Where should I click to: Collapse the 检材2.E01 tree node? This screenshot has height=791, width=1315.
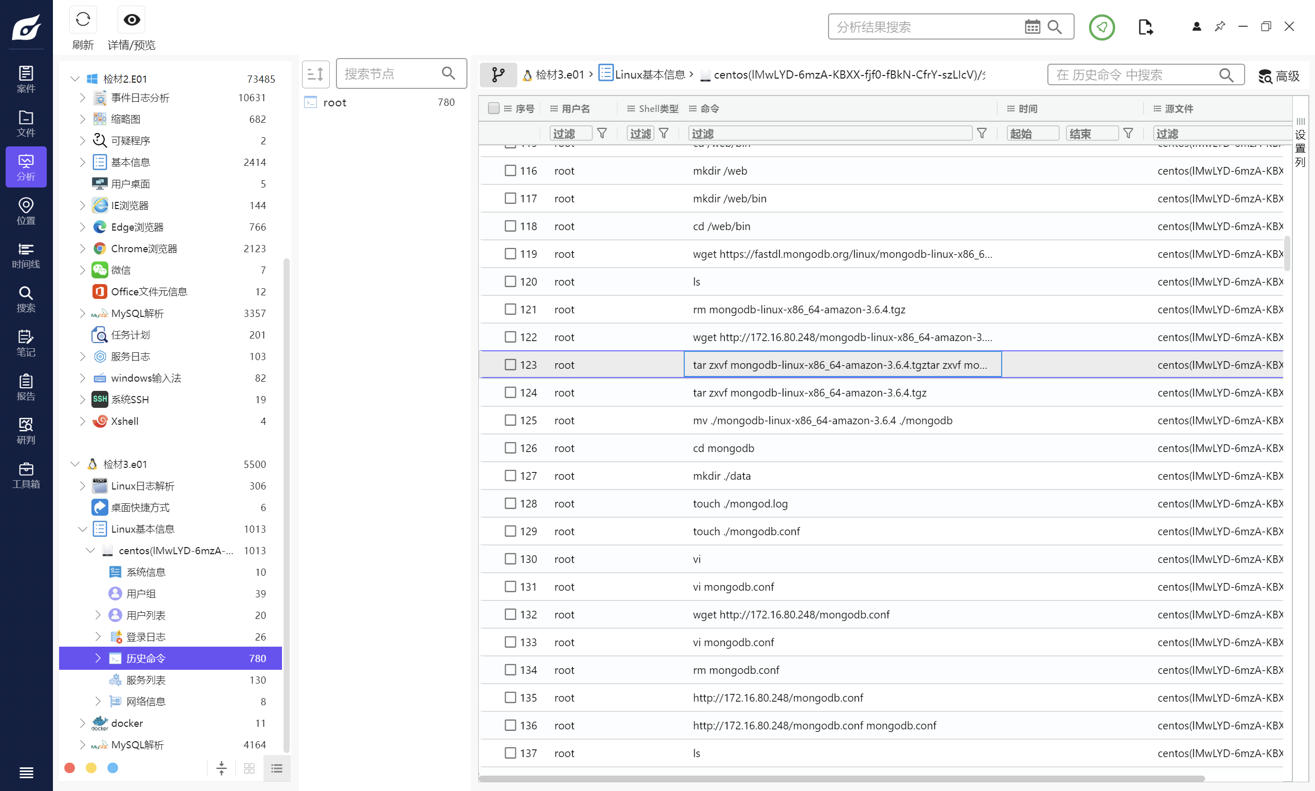pos(74,79)
